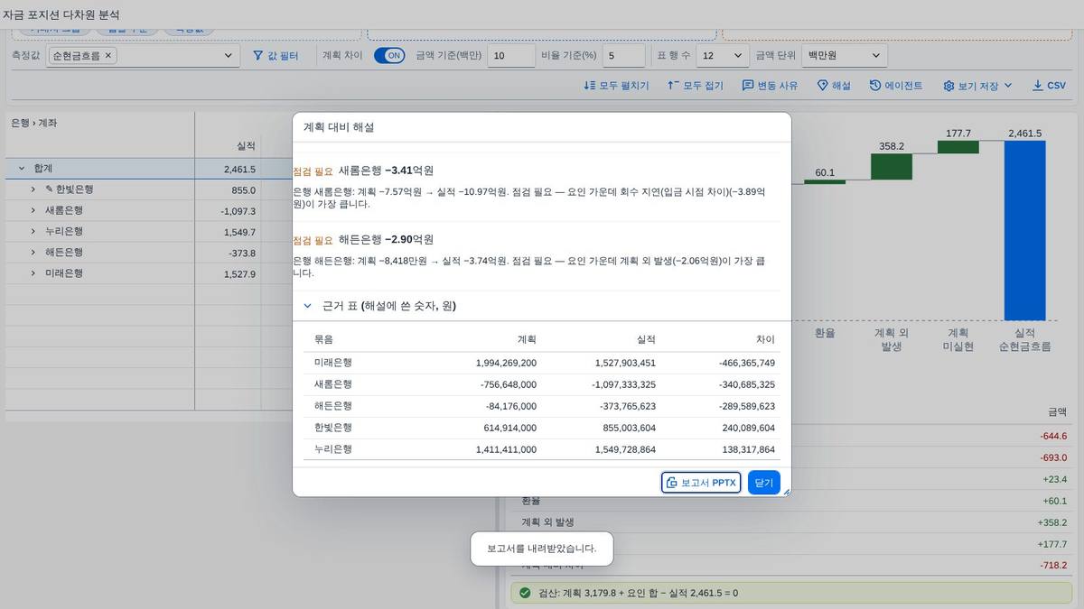Open 변동 사유 comments

click(770, 86)
